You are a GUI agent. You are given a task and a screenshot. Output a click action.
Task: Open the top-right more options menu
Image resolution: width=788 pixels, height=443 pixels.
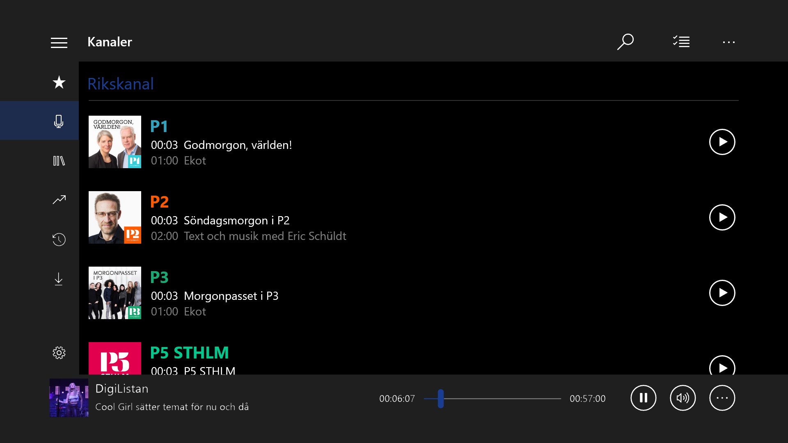(728, 42)
